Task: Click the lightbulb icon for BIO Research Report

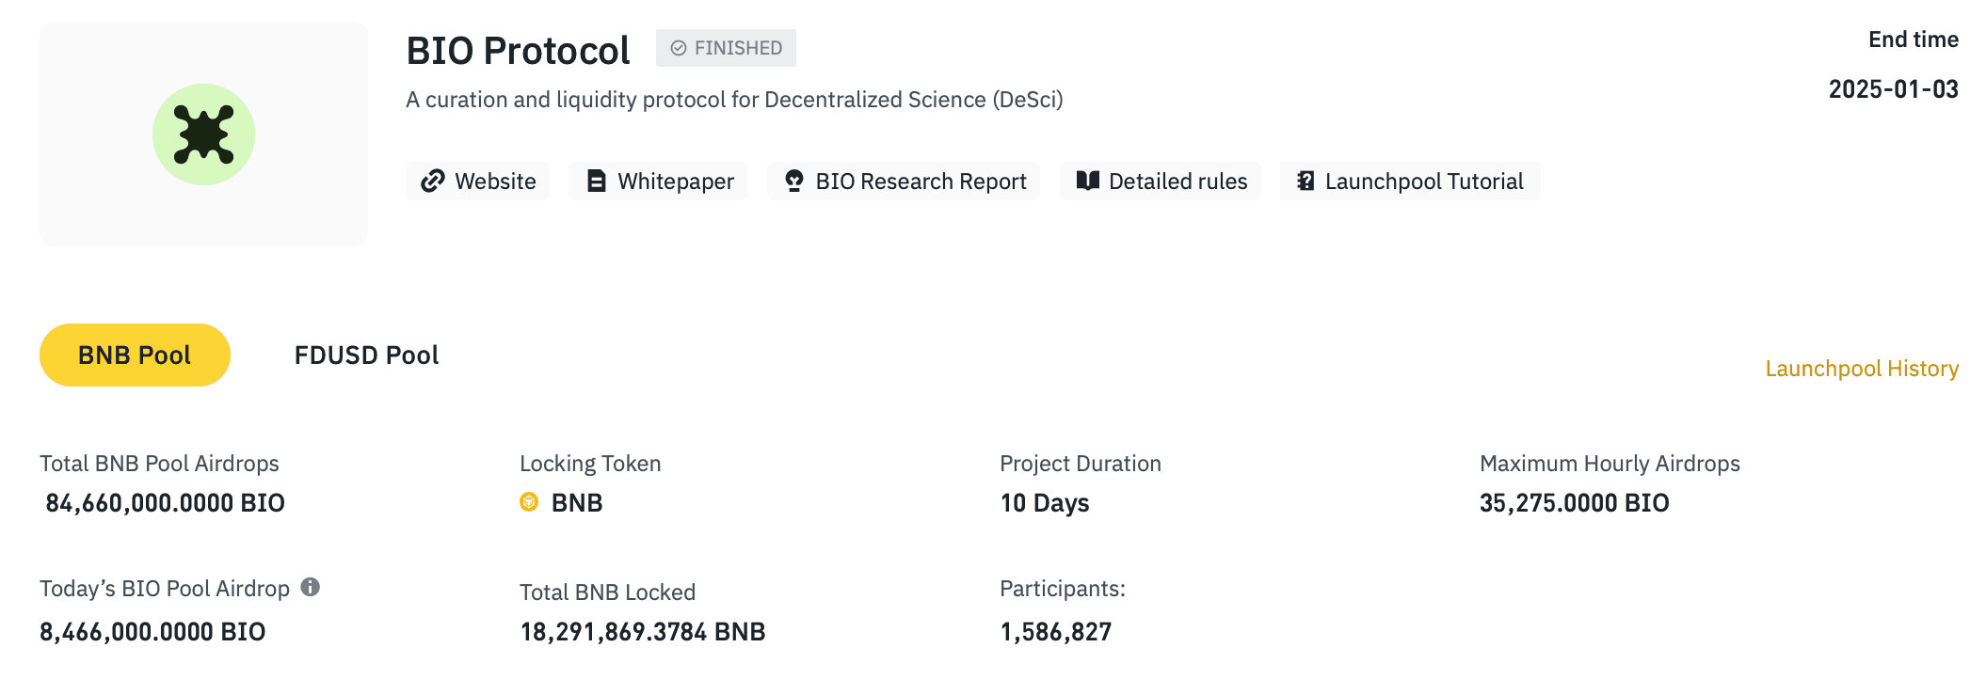Action: [x=793, y=182]
